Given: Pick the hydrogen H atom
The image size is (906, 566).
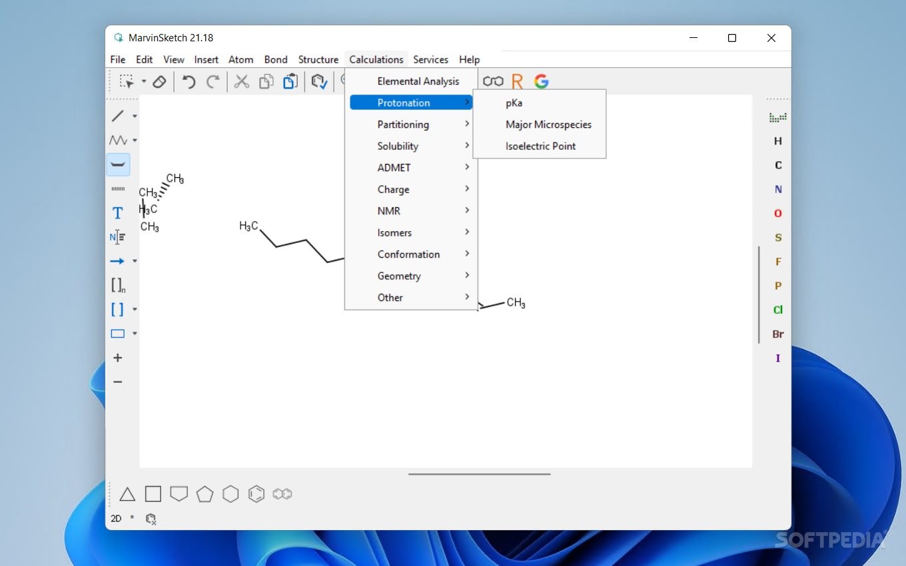Looking at the screenshot, I should pyautogui.click(x=778, y=141).
